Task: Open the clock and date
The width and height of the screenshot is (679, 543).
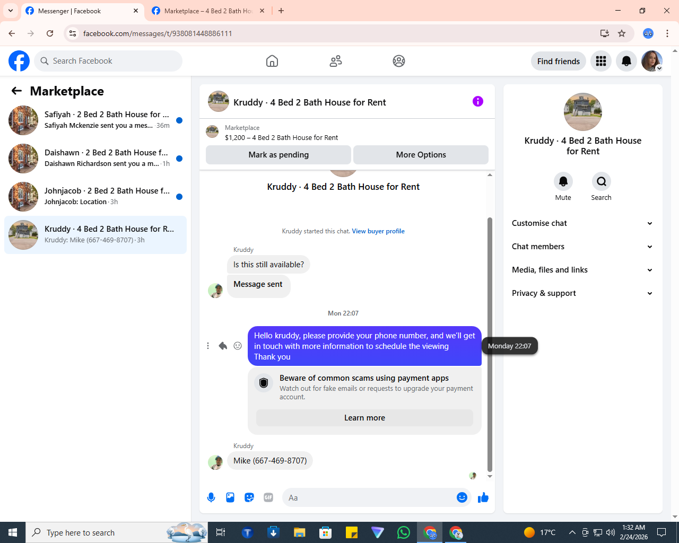Action: point(634,532)
